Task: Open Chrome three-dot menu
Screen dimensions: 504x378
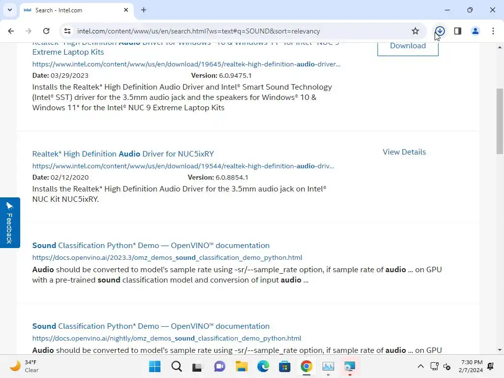Action: click(493, 31)
